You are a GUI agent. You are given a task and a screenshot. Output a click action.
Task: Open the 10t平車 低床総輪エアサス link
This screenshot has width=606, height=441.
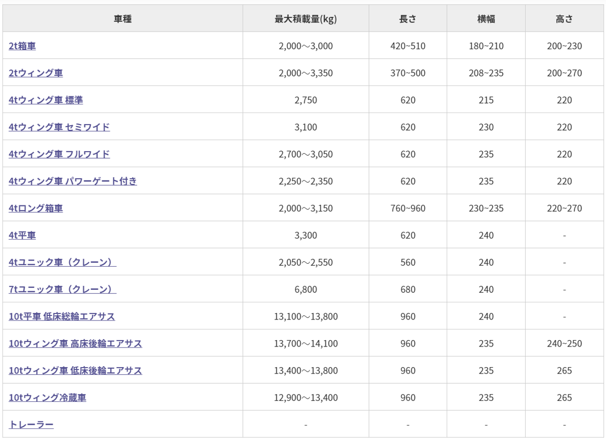62,317
